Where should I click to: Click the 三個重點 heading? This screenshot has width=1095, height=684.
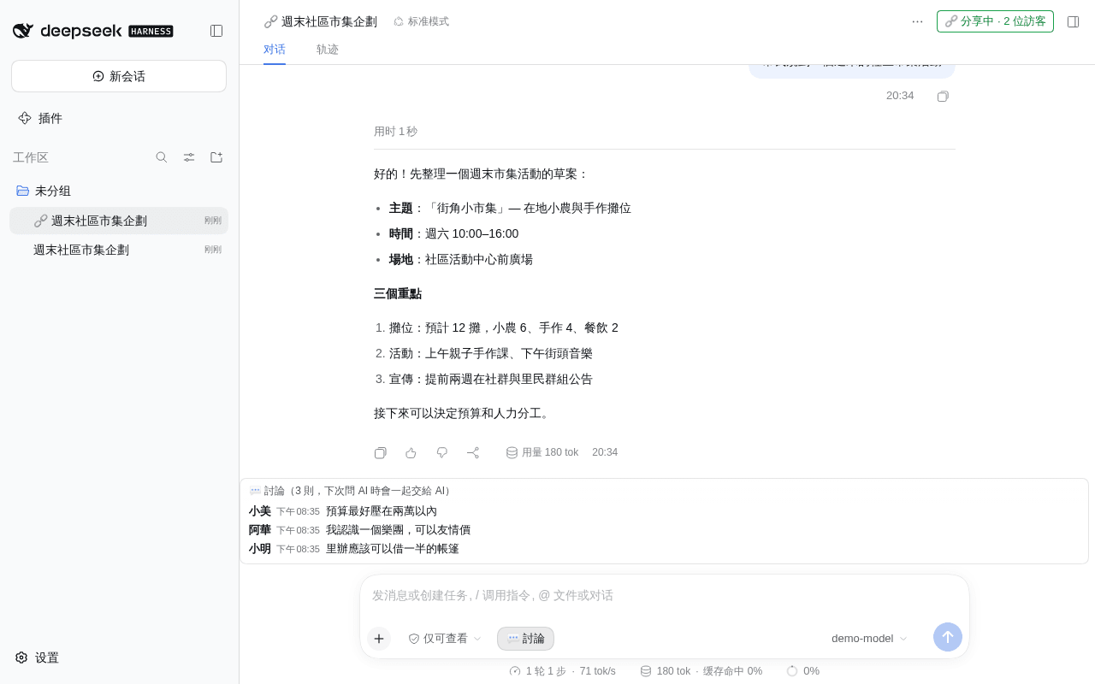point(398,294)
